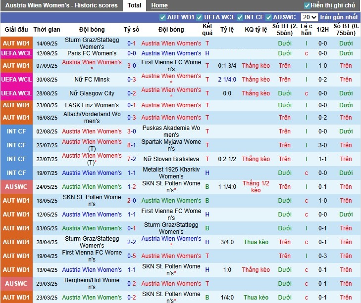Click the Bergheim/Hof Women's team name
361x303 pixels.
tap(92, 284)
